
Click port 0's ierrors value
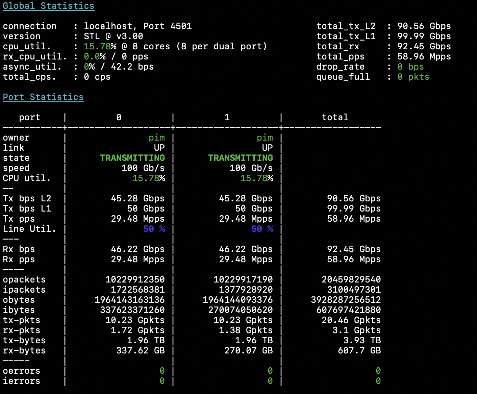162,381
